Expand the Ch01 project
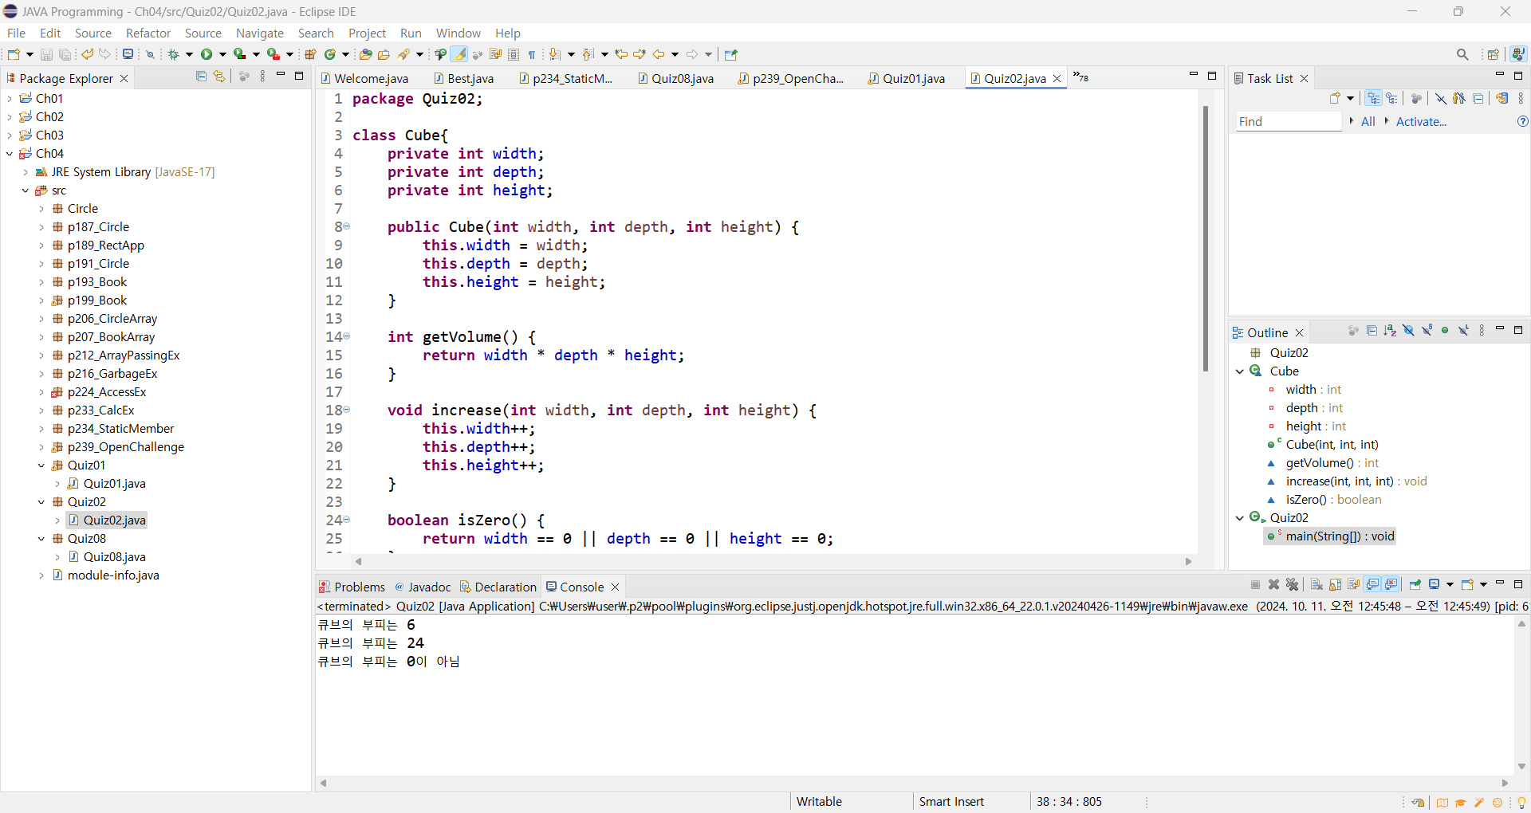The image size is (1531, 813). tap(10, 99)
